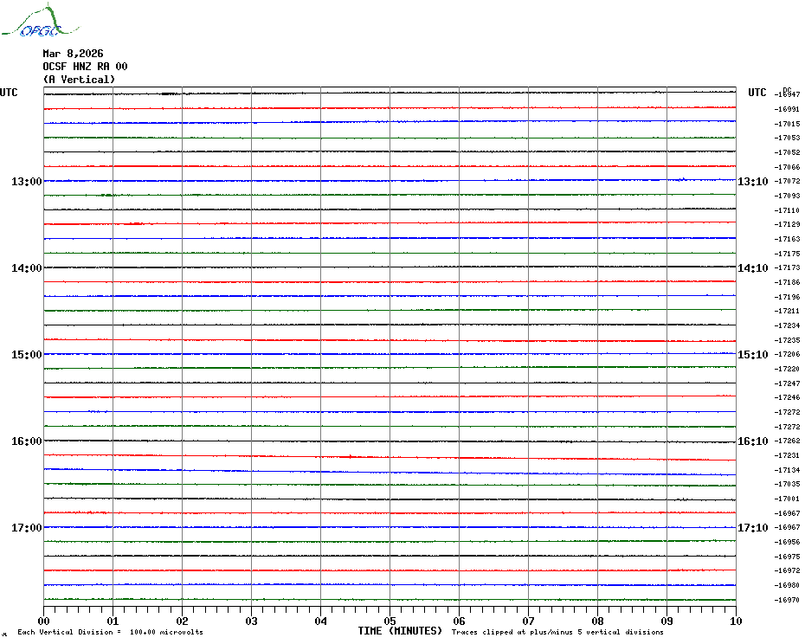805x644 pixels.
Task: Click the 05 minute tick on time axis
Action: [390, 621]
